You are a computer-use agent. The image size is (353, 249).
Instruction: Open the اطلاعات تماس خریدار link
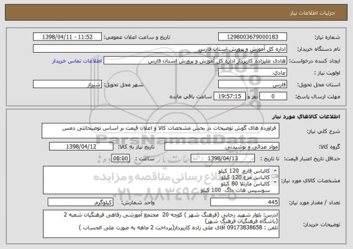pos(77,61)
